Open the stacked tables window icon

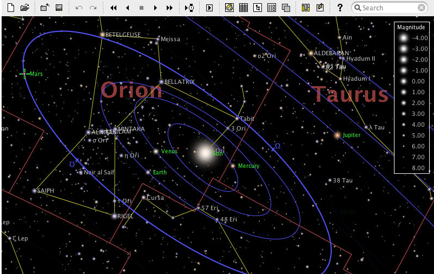click(x=286, y=8)
